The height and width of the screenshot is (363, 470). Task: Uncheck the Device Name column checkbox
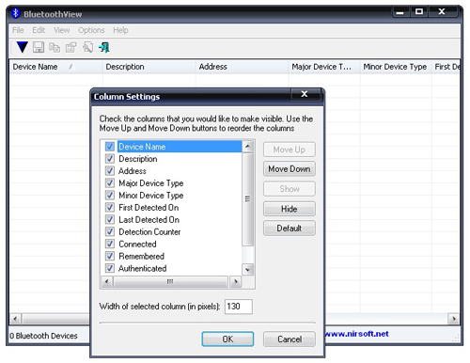coord(110,147)
